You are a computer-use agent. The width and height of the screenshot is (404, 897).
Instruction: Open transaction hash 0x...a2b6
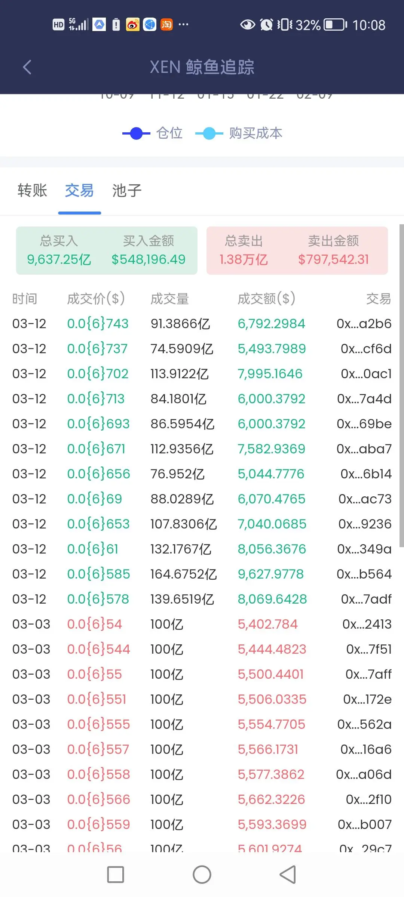[364, 323]
